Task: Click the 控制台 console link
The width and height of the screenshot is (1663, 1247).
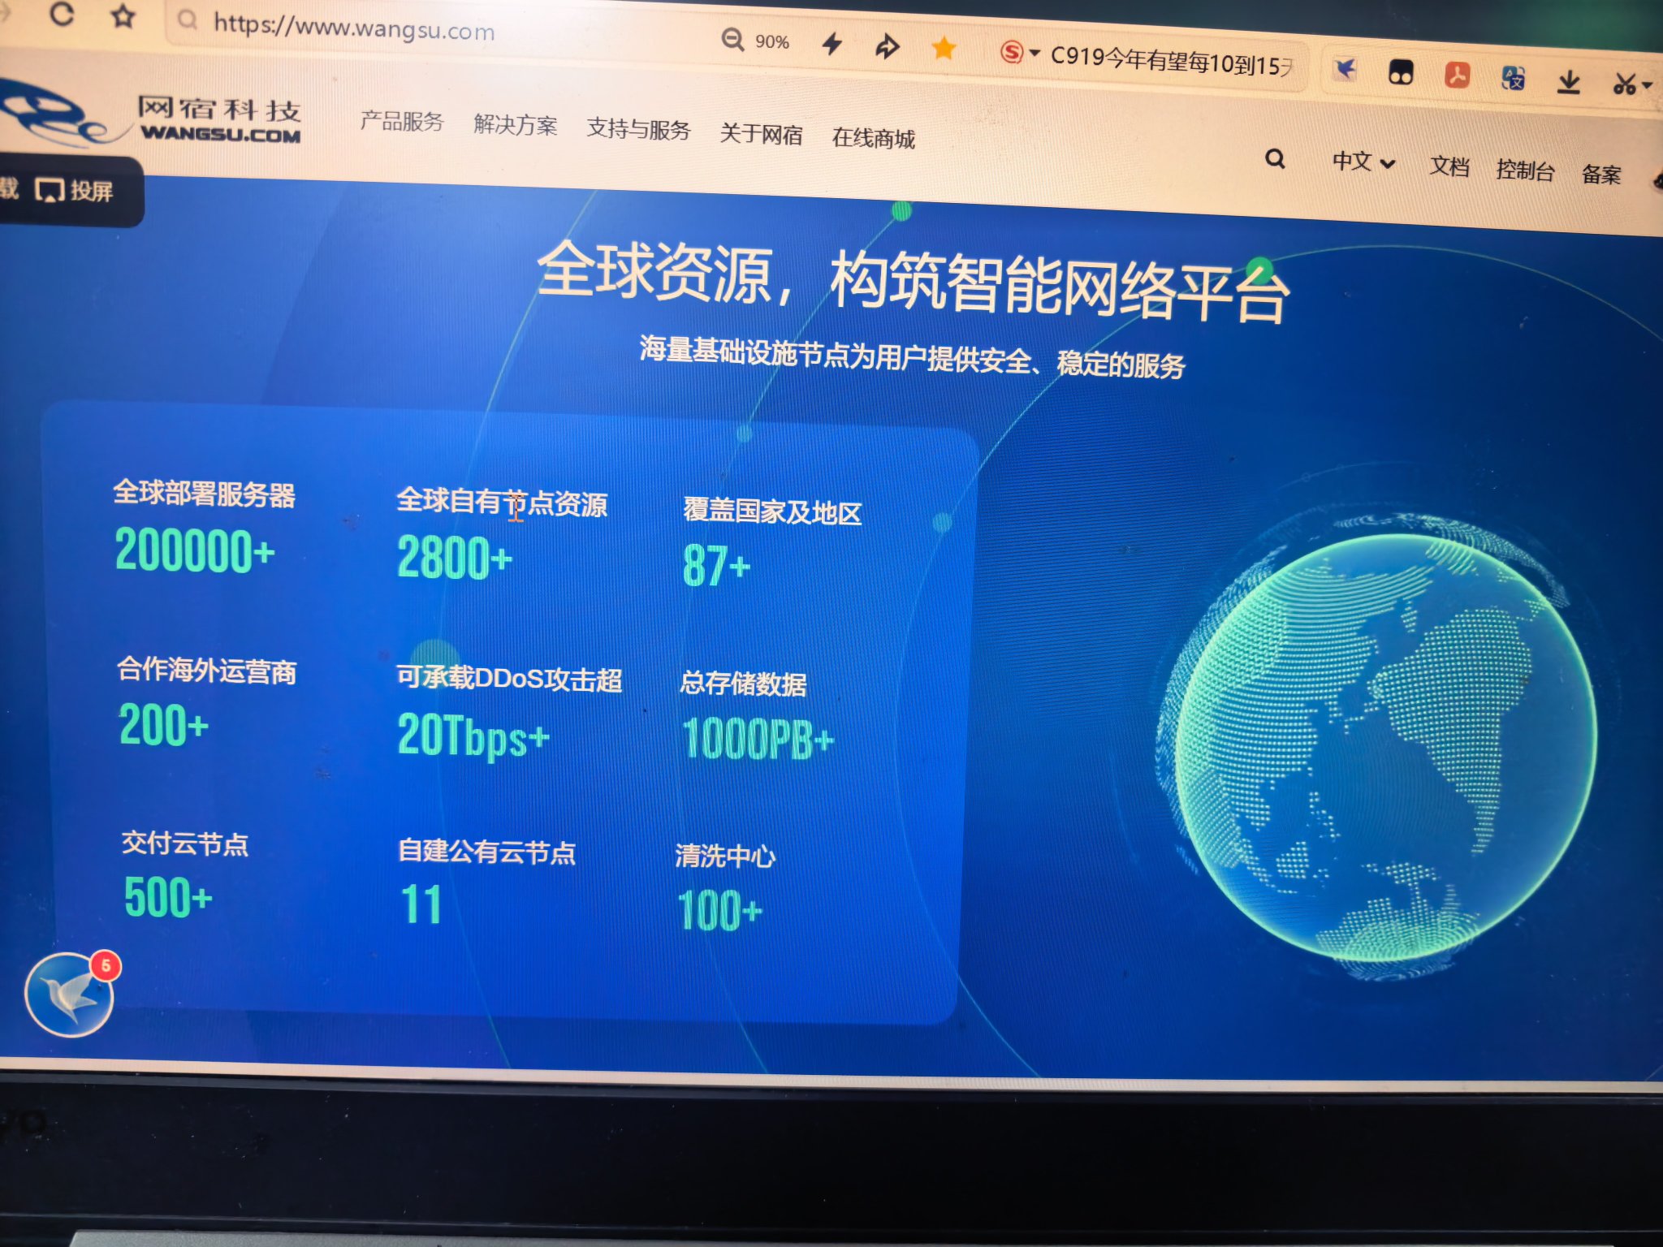Action: [x=1524, y=170]
